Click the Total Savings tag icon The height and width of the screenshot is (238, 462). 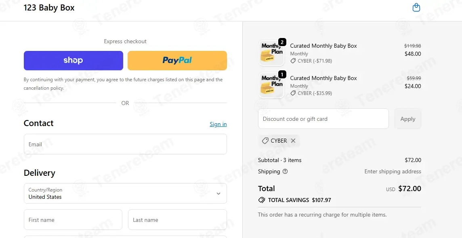(261, 200)
